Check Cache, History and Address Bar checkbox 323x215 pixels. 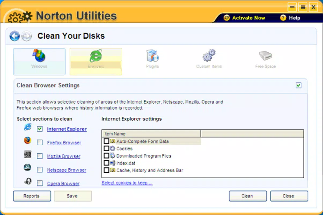coord(107,170)
